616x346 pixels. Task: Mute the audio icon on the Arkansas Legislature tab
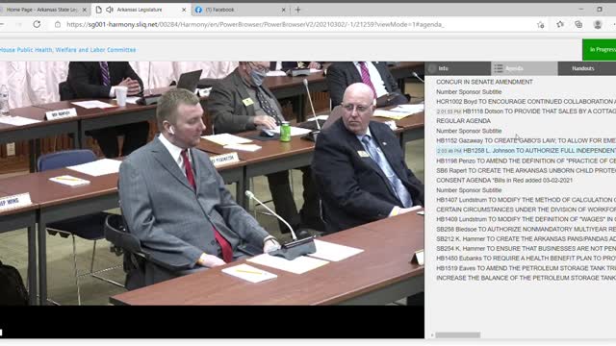110,10
